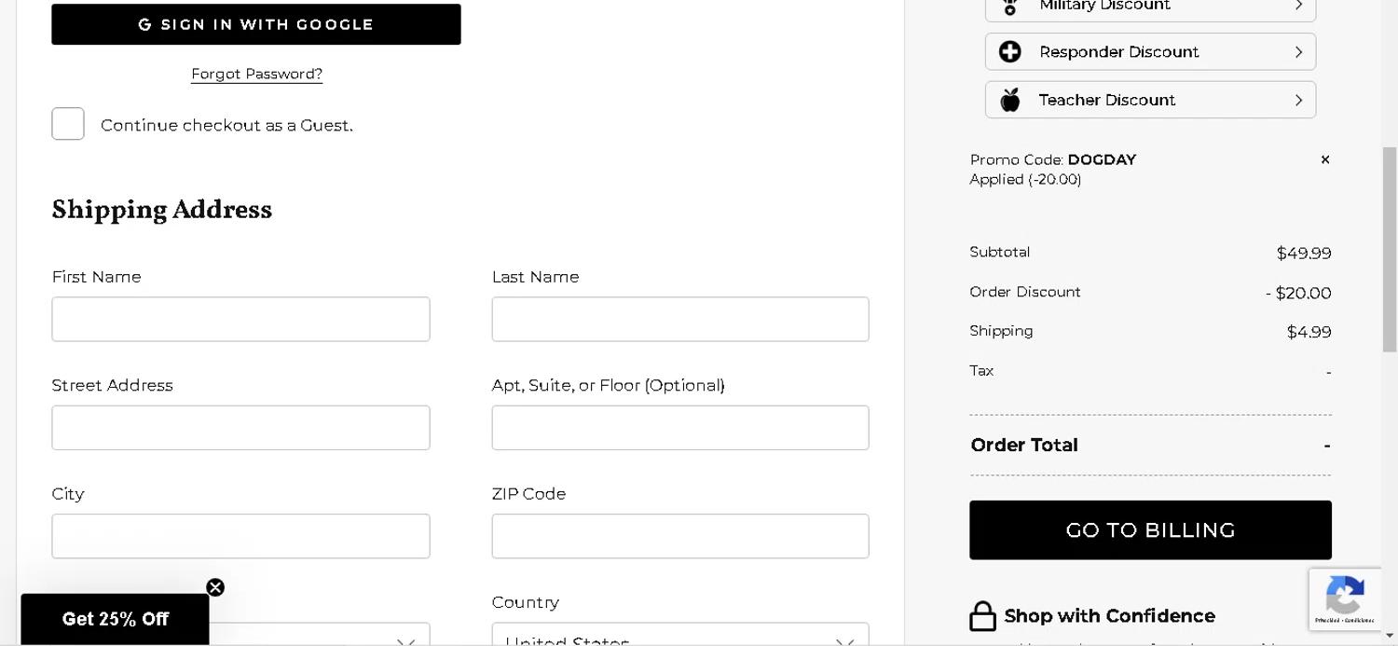Check Continue checkout as a Guest
The width and height of the screenshot is (1398, 646).
[x=68, y=124]
